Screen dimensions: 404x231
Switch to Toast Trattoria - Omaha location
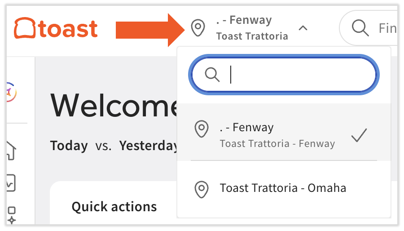click(283, 188)
